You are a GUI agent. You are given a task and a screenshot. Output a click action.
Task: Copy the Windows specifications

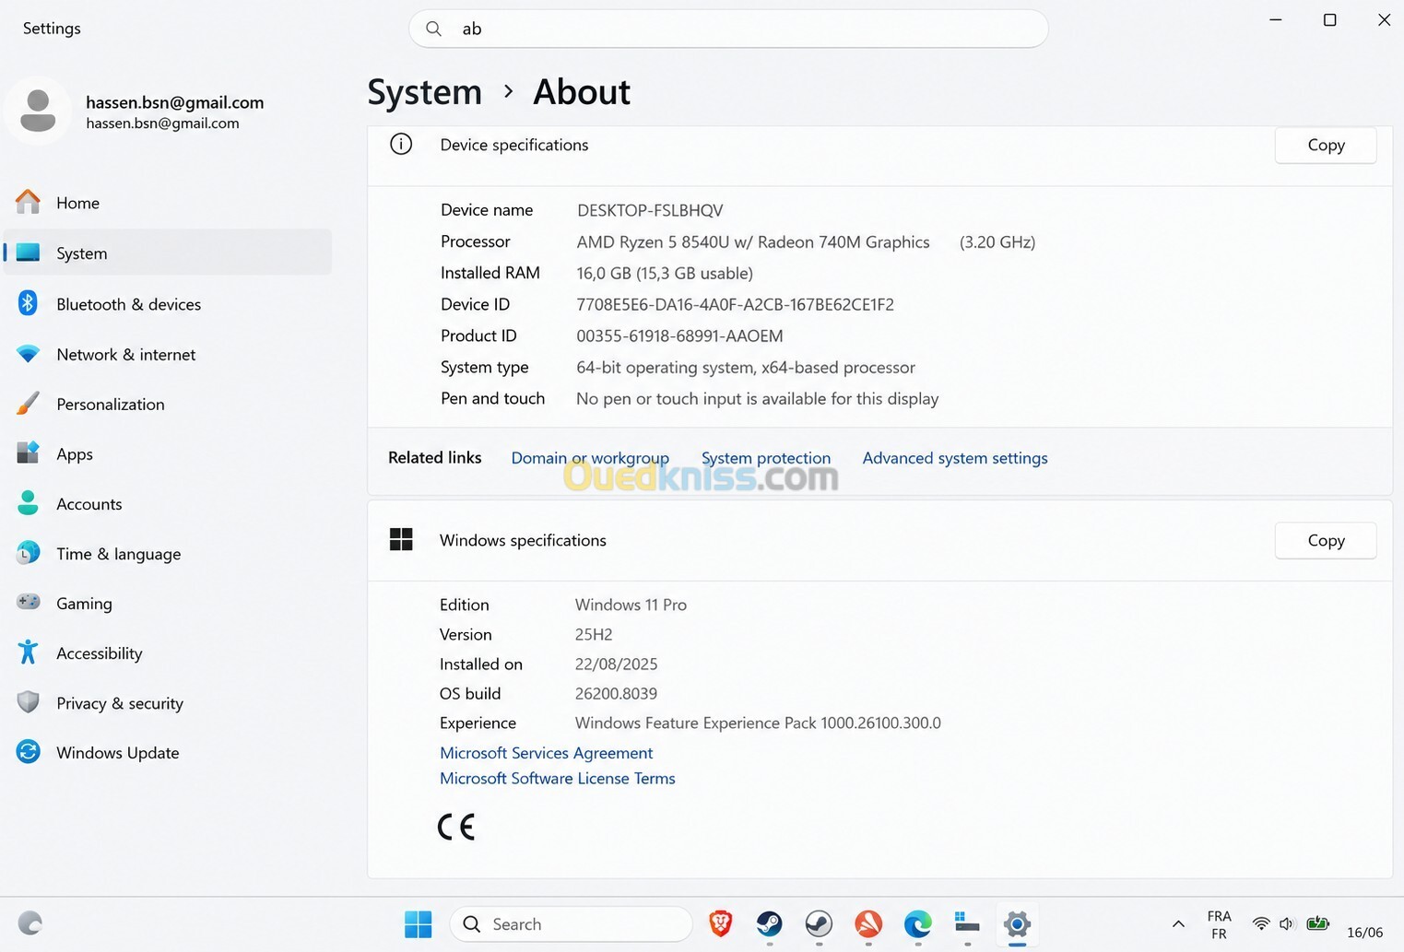click(x=1326, y=540)
